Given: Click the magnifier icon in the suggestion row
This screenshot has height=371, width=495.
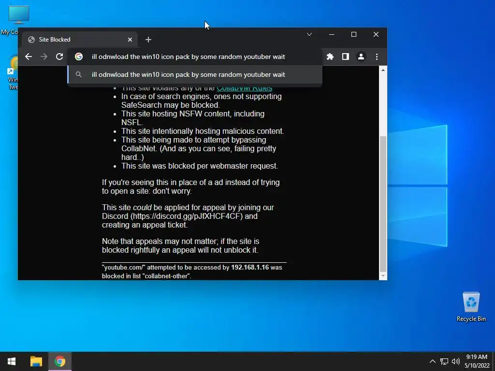Looking at the screenshot, I should coord(79,75).
